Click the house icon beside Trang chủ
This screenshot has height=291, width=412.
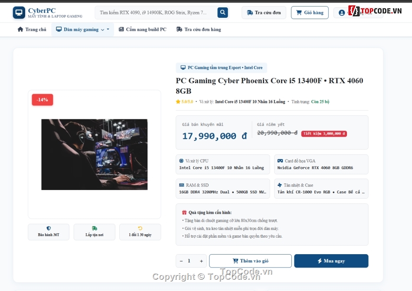pyautogui.click(x=20, y=29)
